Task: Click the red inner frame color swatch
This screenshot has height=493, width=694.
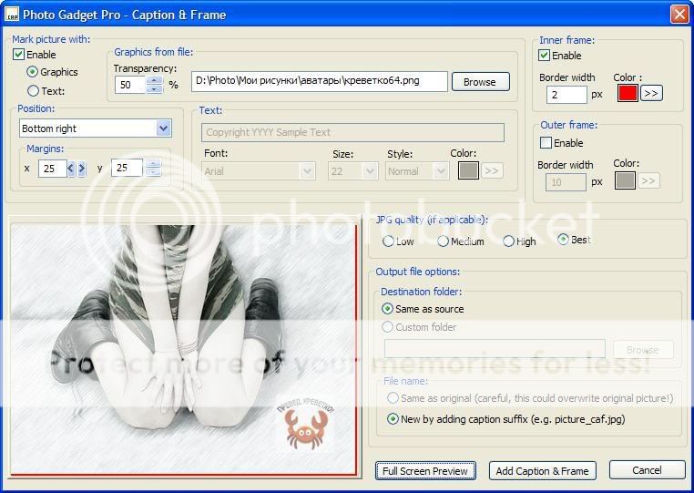Action: click(x=627, y=93)
